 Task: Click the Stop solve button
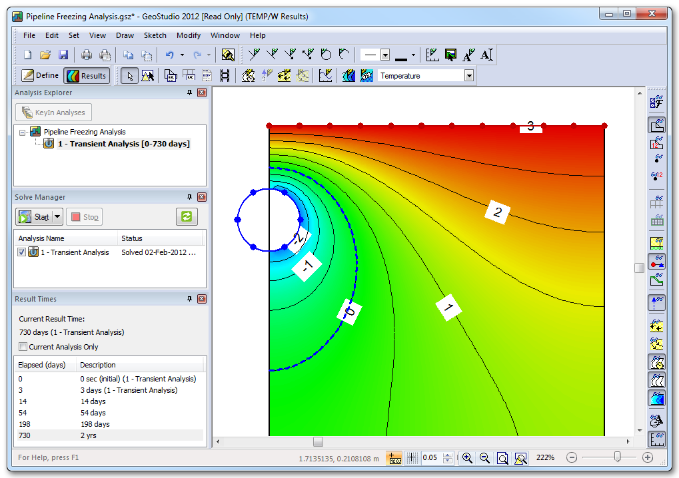85,217
